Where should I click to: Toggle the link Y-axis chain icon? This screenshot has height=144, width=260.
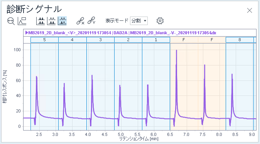[x=91, y=20]
